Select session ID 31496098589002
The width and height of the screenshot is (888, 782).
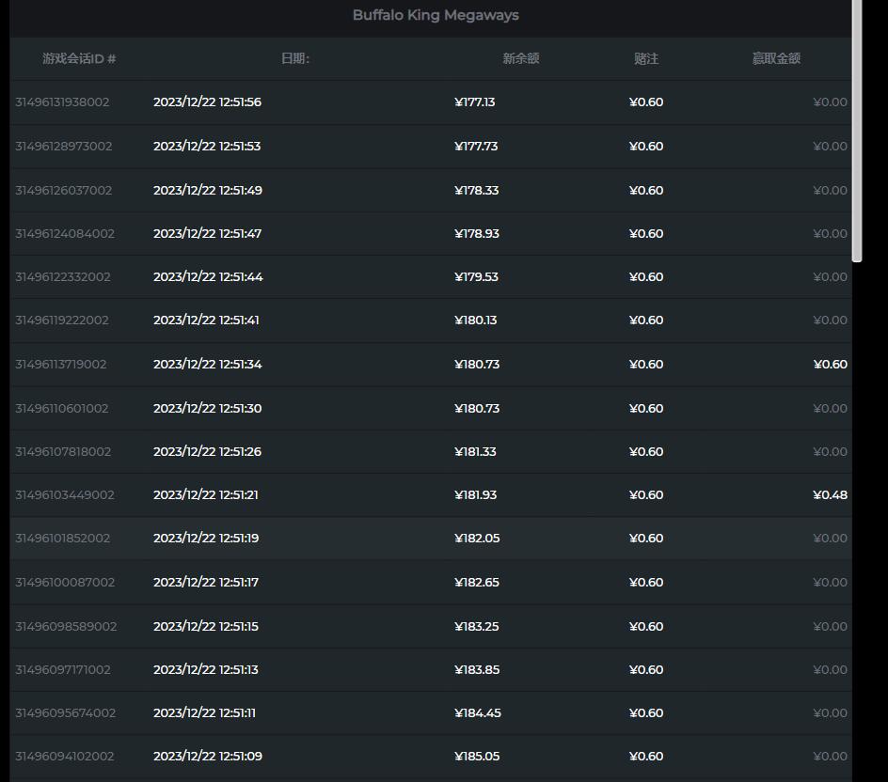[66, 626]
